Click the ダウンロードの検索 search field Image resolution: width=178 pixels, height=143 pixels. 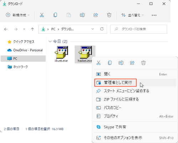[138, 29]
